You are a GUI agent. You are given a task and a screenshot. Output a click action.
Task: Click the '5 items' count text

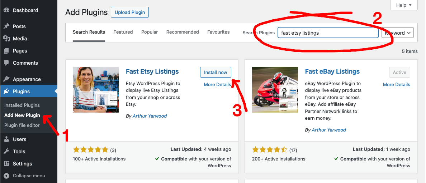410,51
